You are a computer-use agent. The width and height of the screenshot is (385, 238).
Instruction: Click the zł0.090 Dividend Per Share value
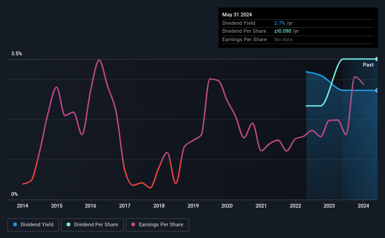283,31
